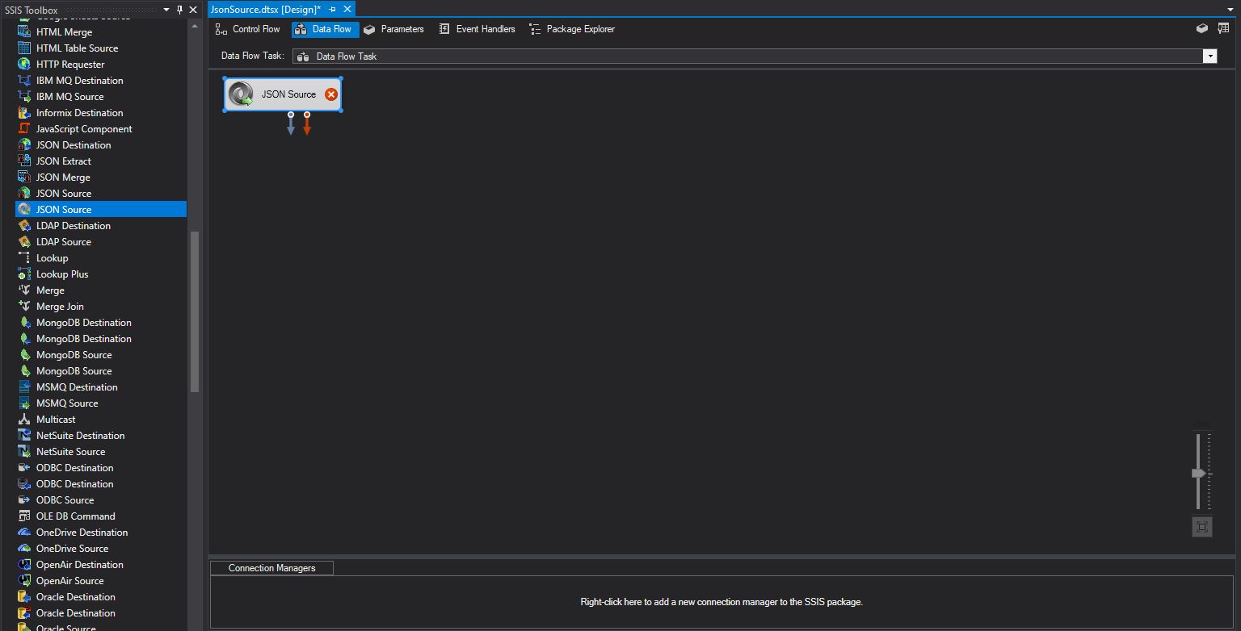Select the HTML Table Source icon
The height and width of the screenshot is (631, 1241).
click(24, 48)
